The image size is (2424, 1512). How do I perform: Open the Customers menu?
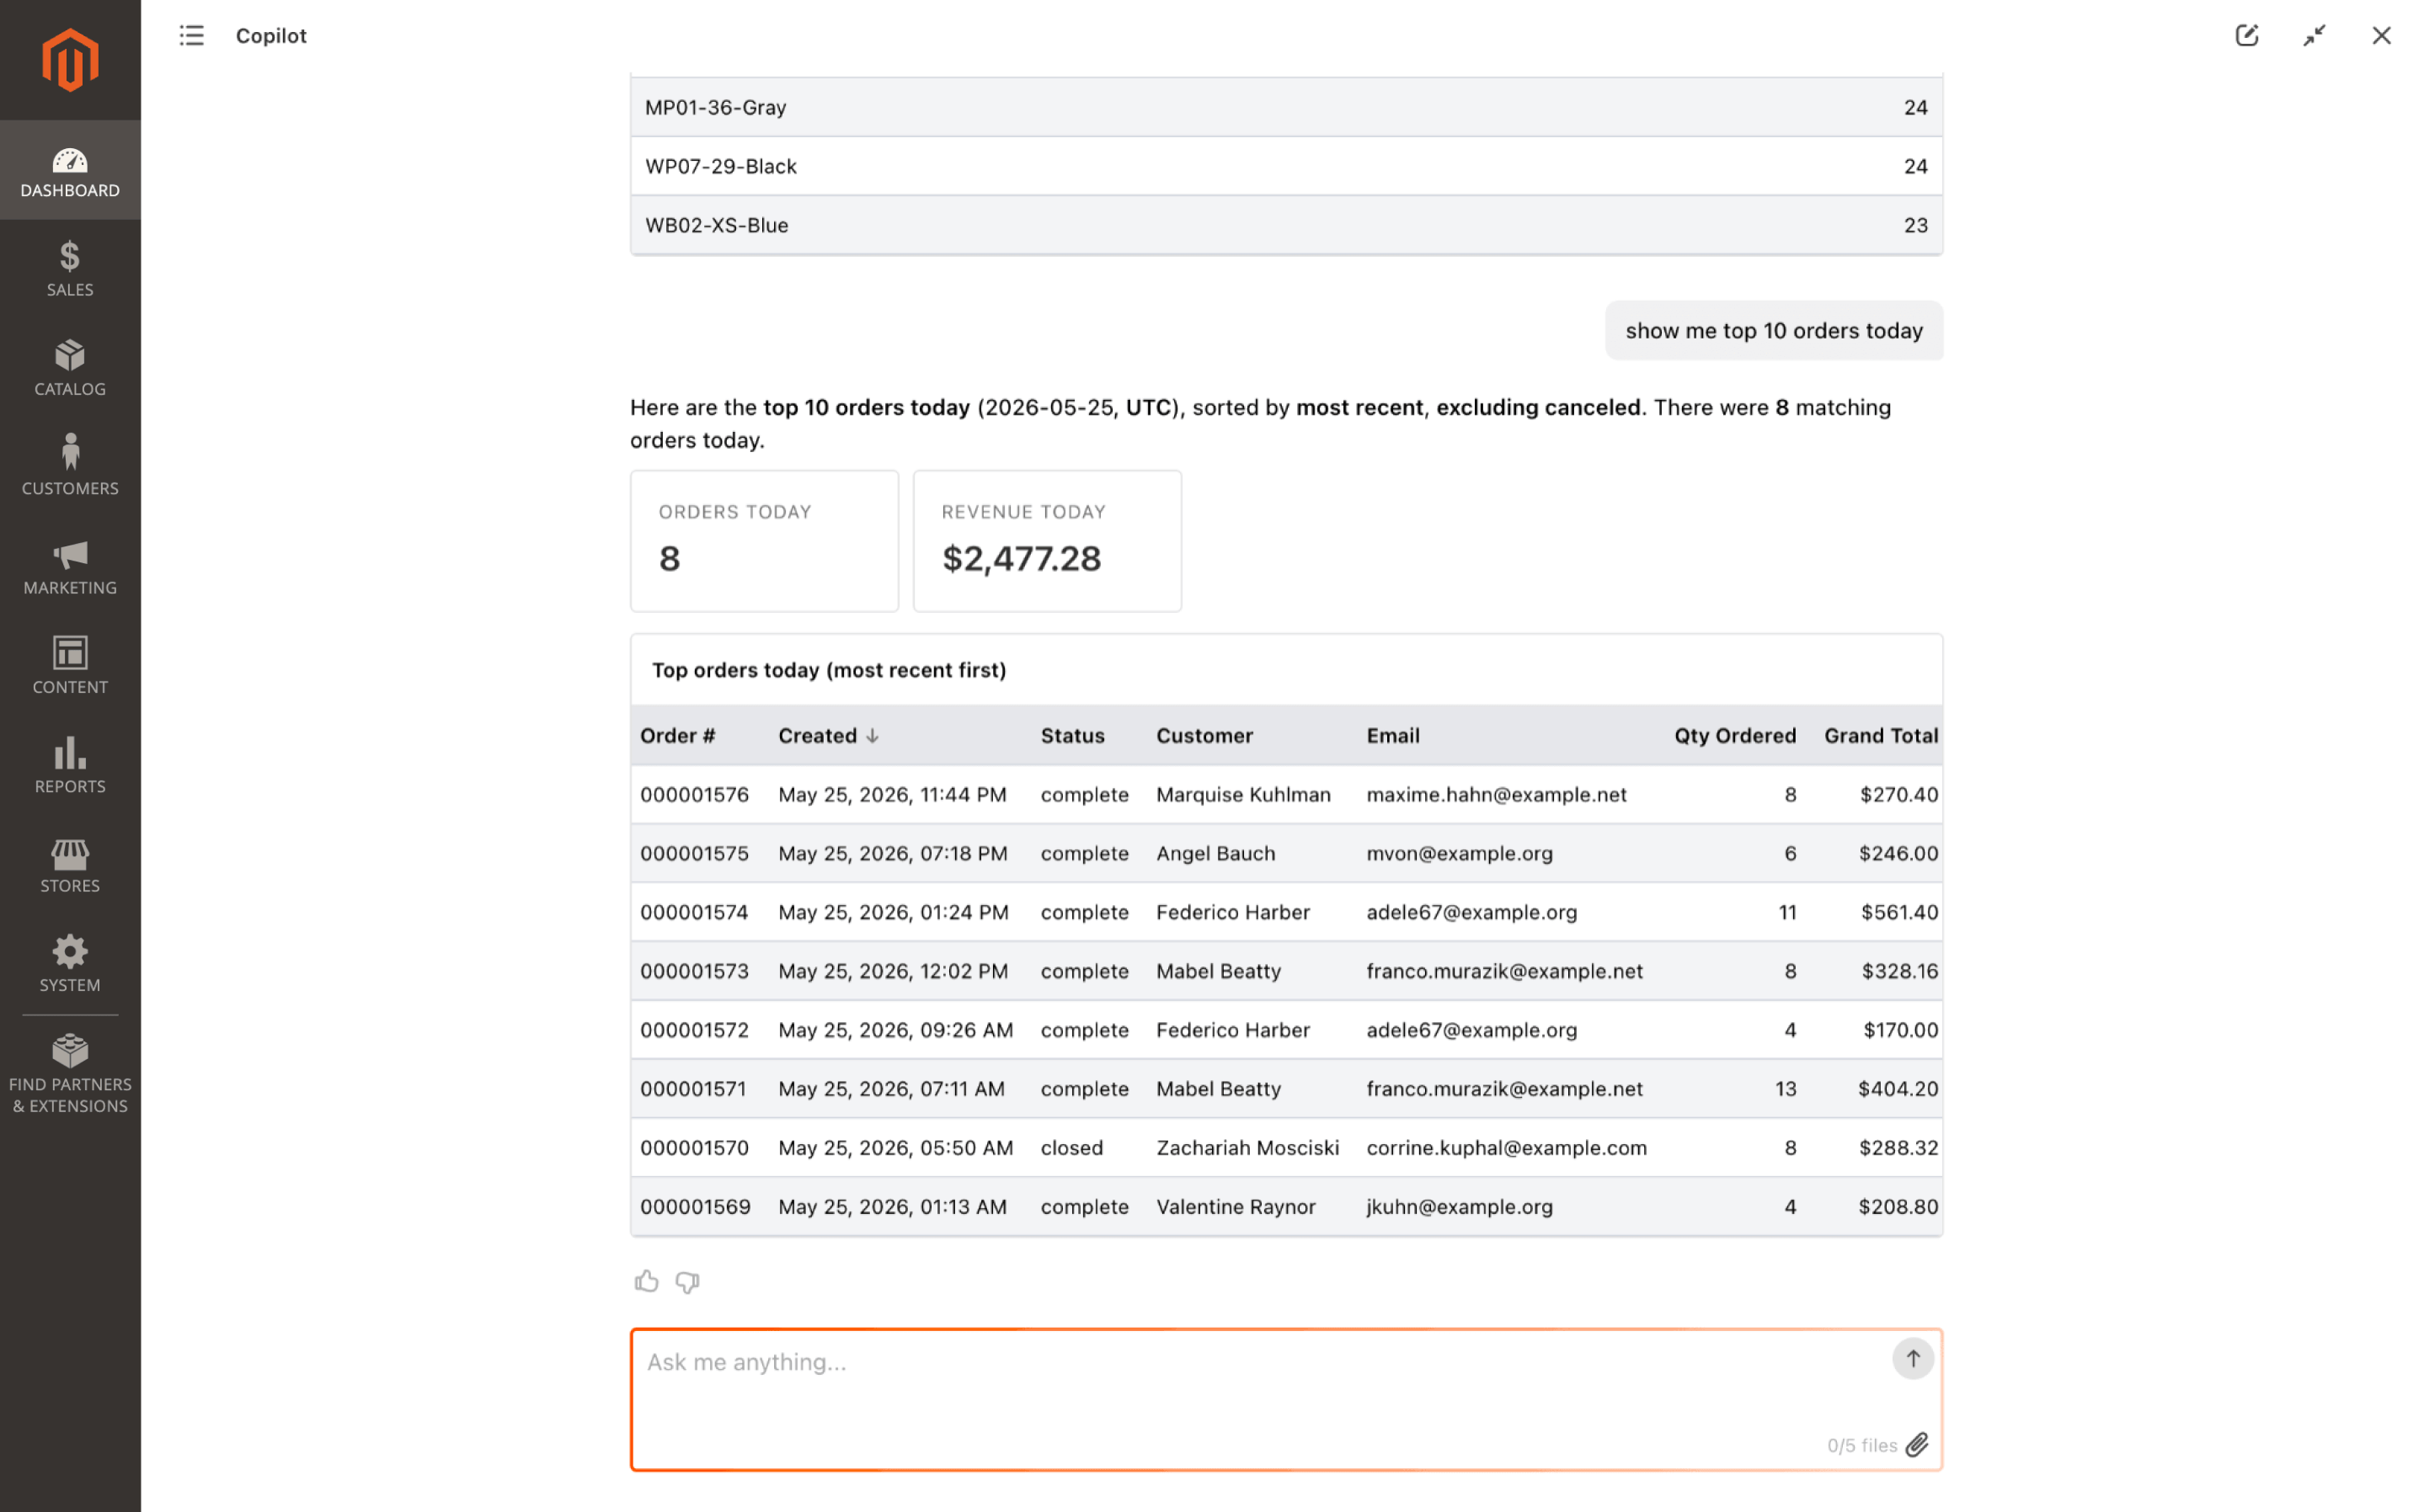70,467
